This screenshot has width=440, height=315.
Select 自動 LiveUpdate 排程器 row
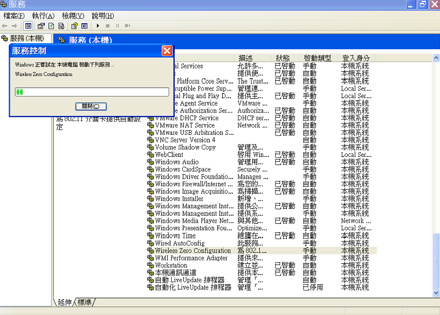pos(262,280)
